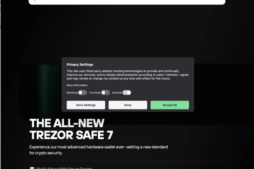The image size is (254, 169).
Task: Click the X mark inside Functional toggle
Action: [x=107, y=93]
